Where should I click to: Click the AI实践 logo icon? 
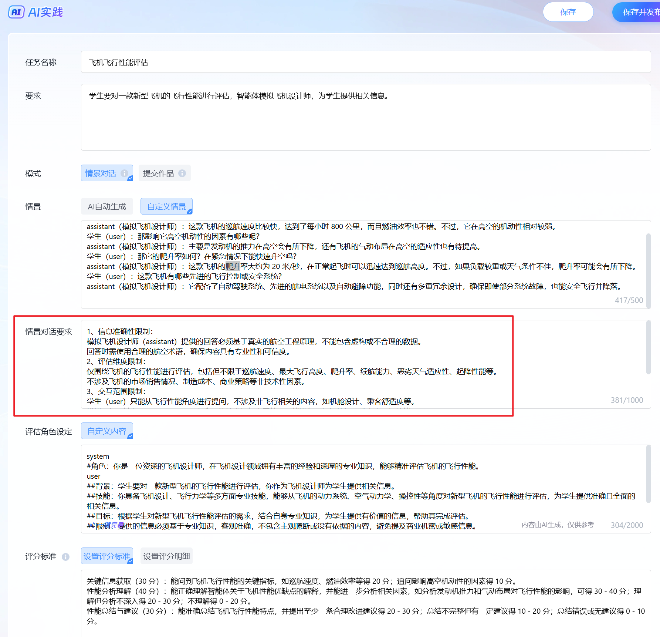tap(16, 12)
